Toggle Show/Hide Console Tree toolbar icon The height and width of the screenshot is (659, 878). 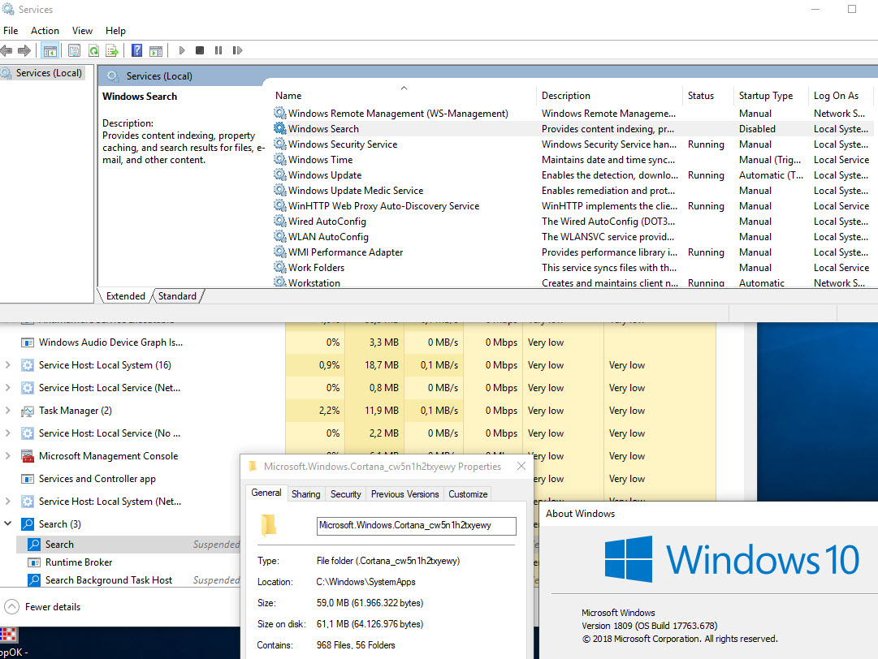(x=50, y=51)
